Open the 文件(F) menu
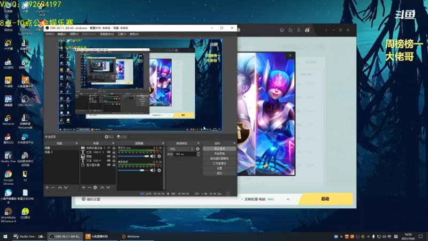The image size is (428, 241). [x=49, y=34]
